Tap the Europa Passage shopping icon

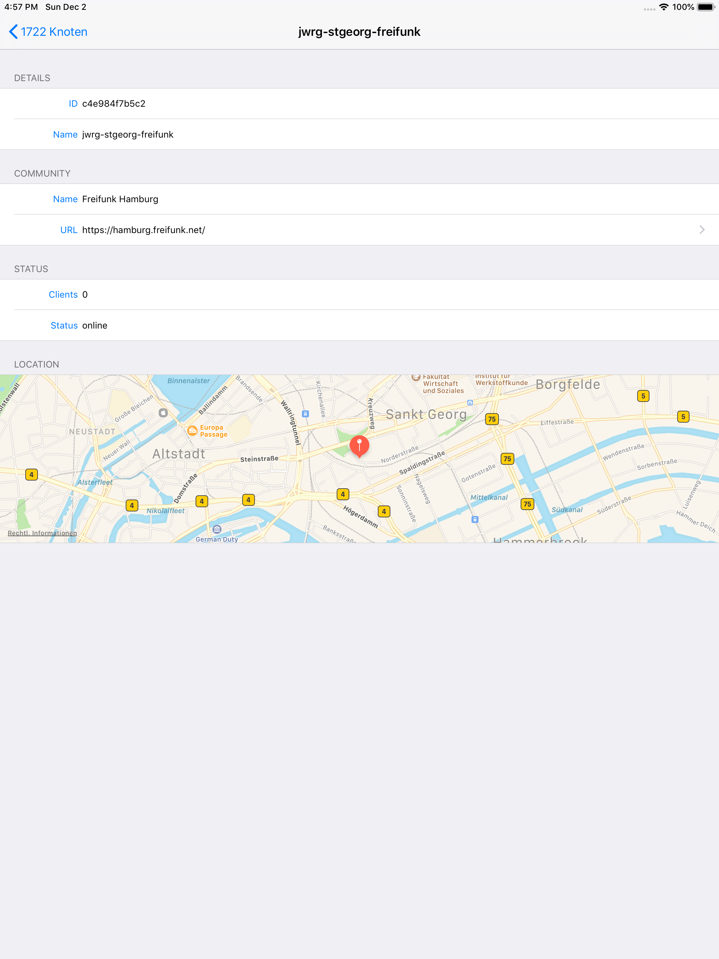point(192,430)
